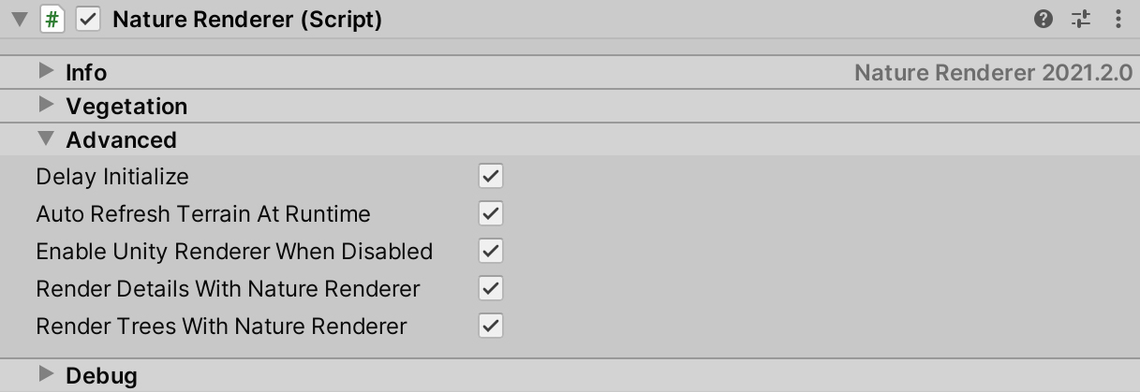The image size is (1140, 392).
Task: Click the Debug section label
Action: pyautogui.click(x=101, y=376)
